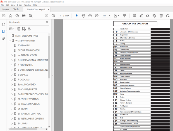Click the scrolling mode icon
The width and height of the screenshot is (173, 131).
point(124,16)
